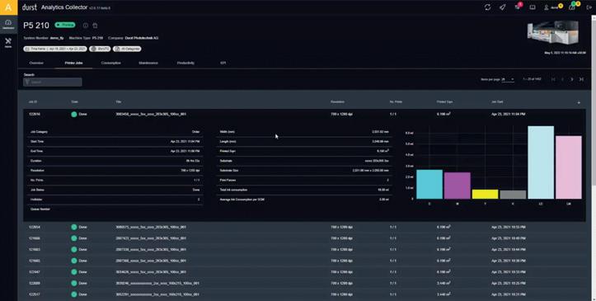Open the Maintenance tab
This screenshot has height=301, width=596.
coord(148,63)
